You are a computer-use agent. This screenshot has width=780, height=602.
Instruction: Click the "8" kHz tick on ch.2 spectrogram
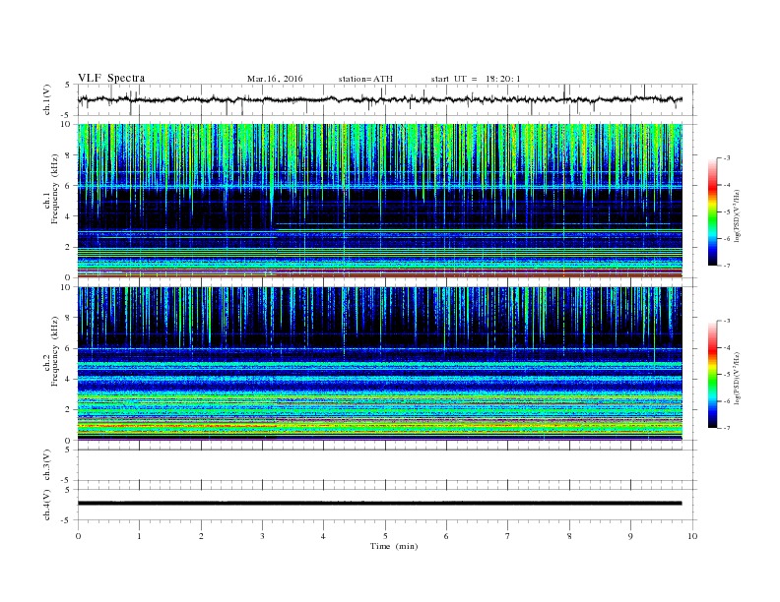coord(68,318)
